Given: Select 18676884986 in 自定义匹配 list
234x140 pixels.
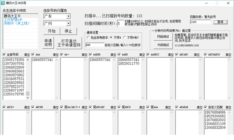Looking at the screenshot, I should (215, 112).
